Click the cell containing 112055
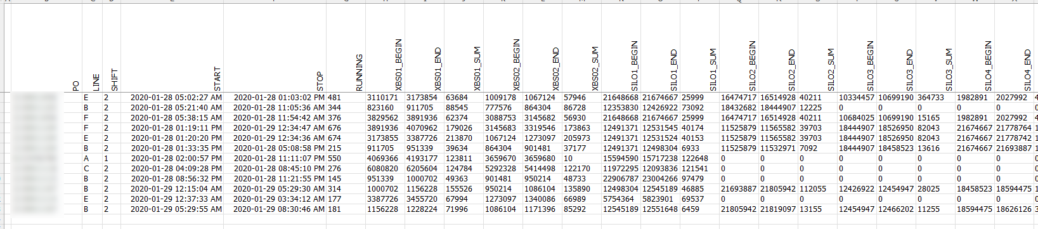The height and width of the screenshot is (229, 1038). point(818,189)
